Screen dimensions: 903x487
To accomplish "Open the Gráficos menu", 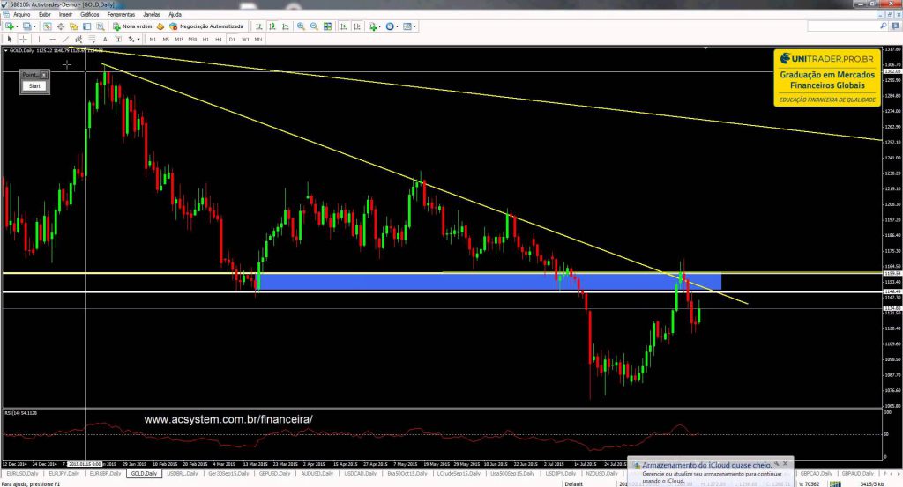I will [x=90, y=14].
